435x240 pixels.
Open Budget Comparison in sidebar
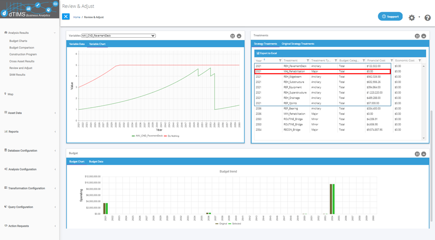(22, 48)
